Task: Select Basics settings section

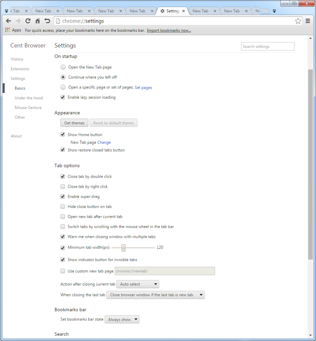Action: coord(20,88)
